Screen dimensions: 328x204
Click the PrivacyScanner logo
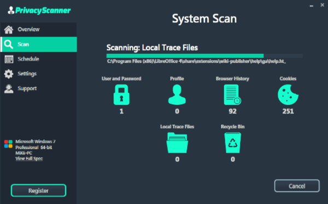[x=39, y=10]
